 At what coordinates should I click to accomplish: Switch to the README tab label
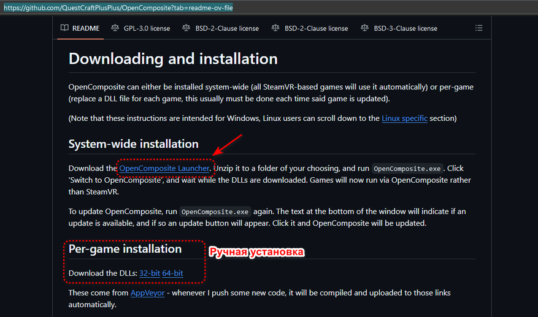[x=85, y=28]
